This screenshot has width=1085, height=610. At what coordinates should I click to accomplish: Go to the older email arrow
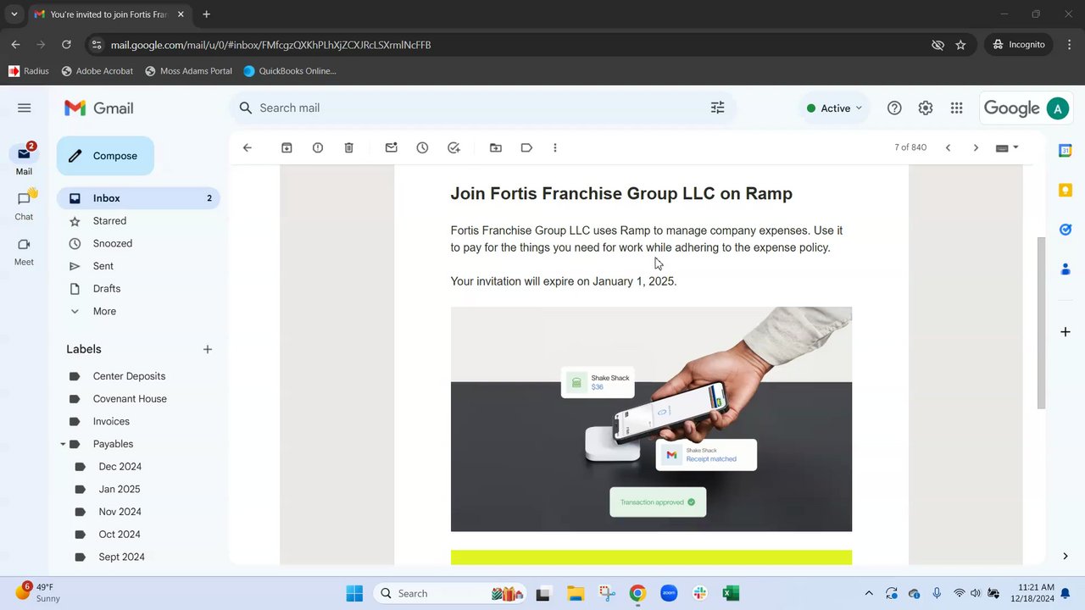pyautogui.click(x=976, y=147)
